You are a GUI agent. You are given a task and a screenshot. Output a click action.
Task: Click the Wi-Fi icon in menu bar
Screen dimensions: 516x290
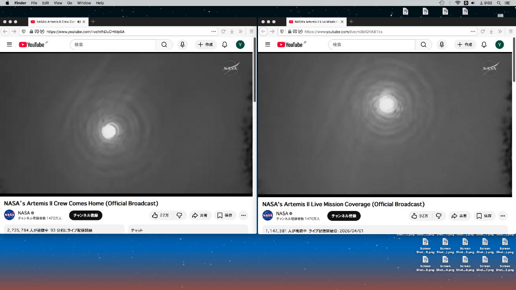(x=458, y=3)
